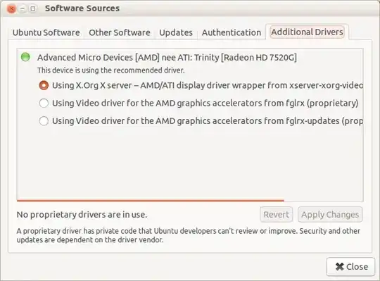Select the fglrx proprietary driver option

[x=44, y=103]
